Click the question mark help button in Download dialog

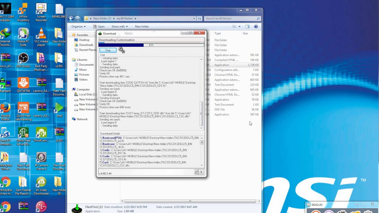click(x=201, y=172)
